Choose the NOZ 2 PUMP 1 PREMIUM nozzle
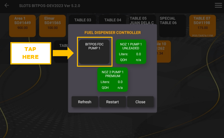 tap(112, 79)
